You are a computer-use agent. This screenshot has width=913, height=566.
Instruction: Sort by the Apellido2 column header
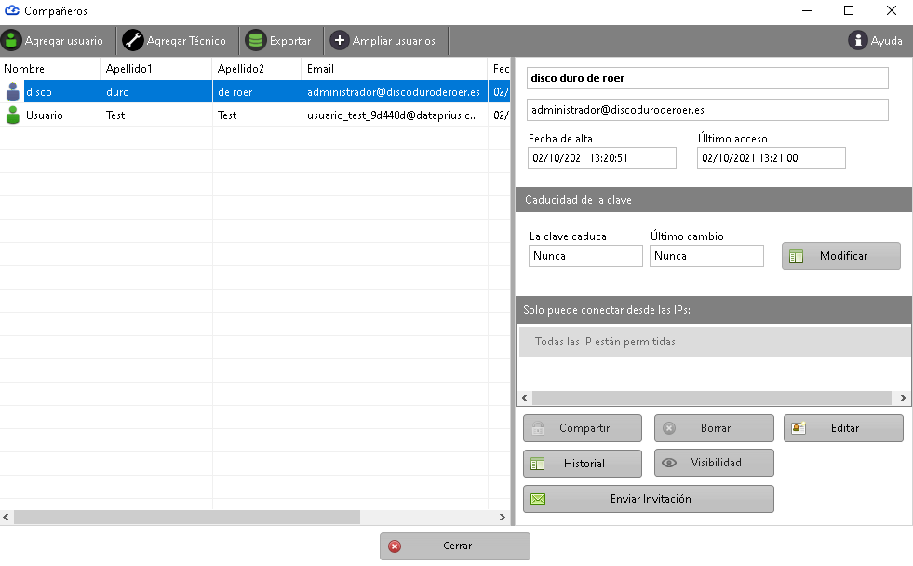pos(258,69)
